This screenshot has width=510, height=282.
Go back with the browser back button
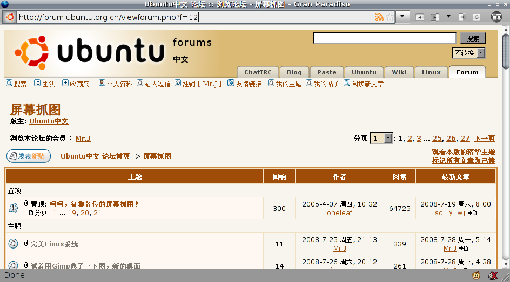pos(420,17)
